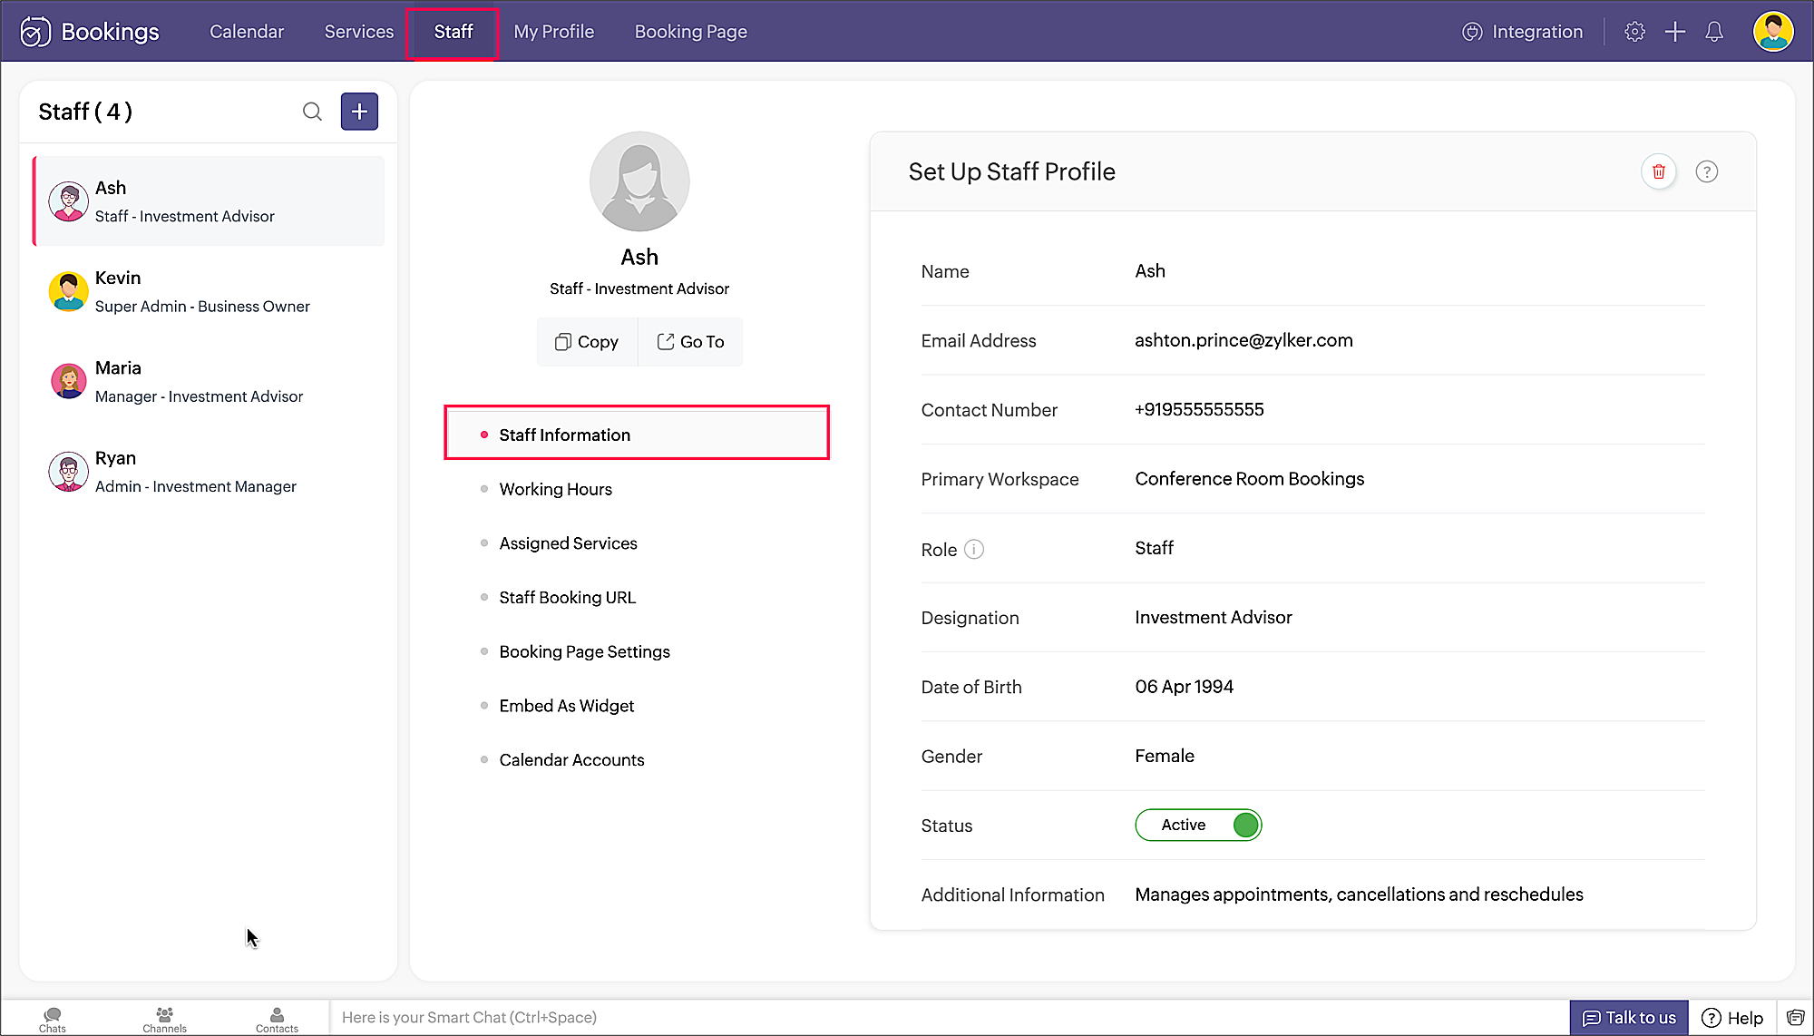Click the Talk to us button

click(1629, 1018)
